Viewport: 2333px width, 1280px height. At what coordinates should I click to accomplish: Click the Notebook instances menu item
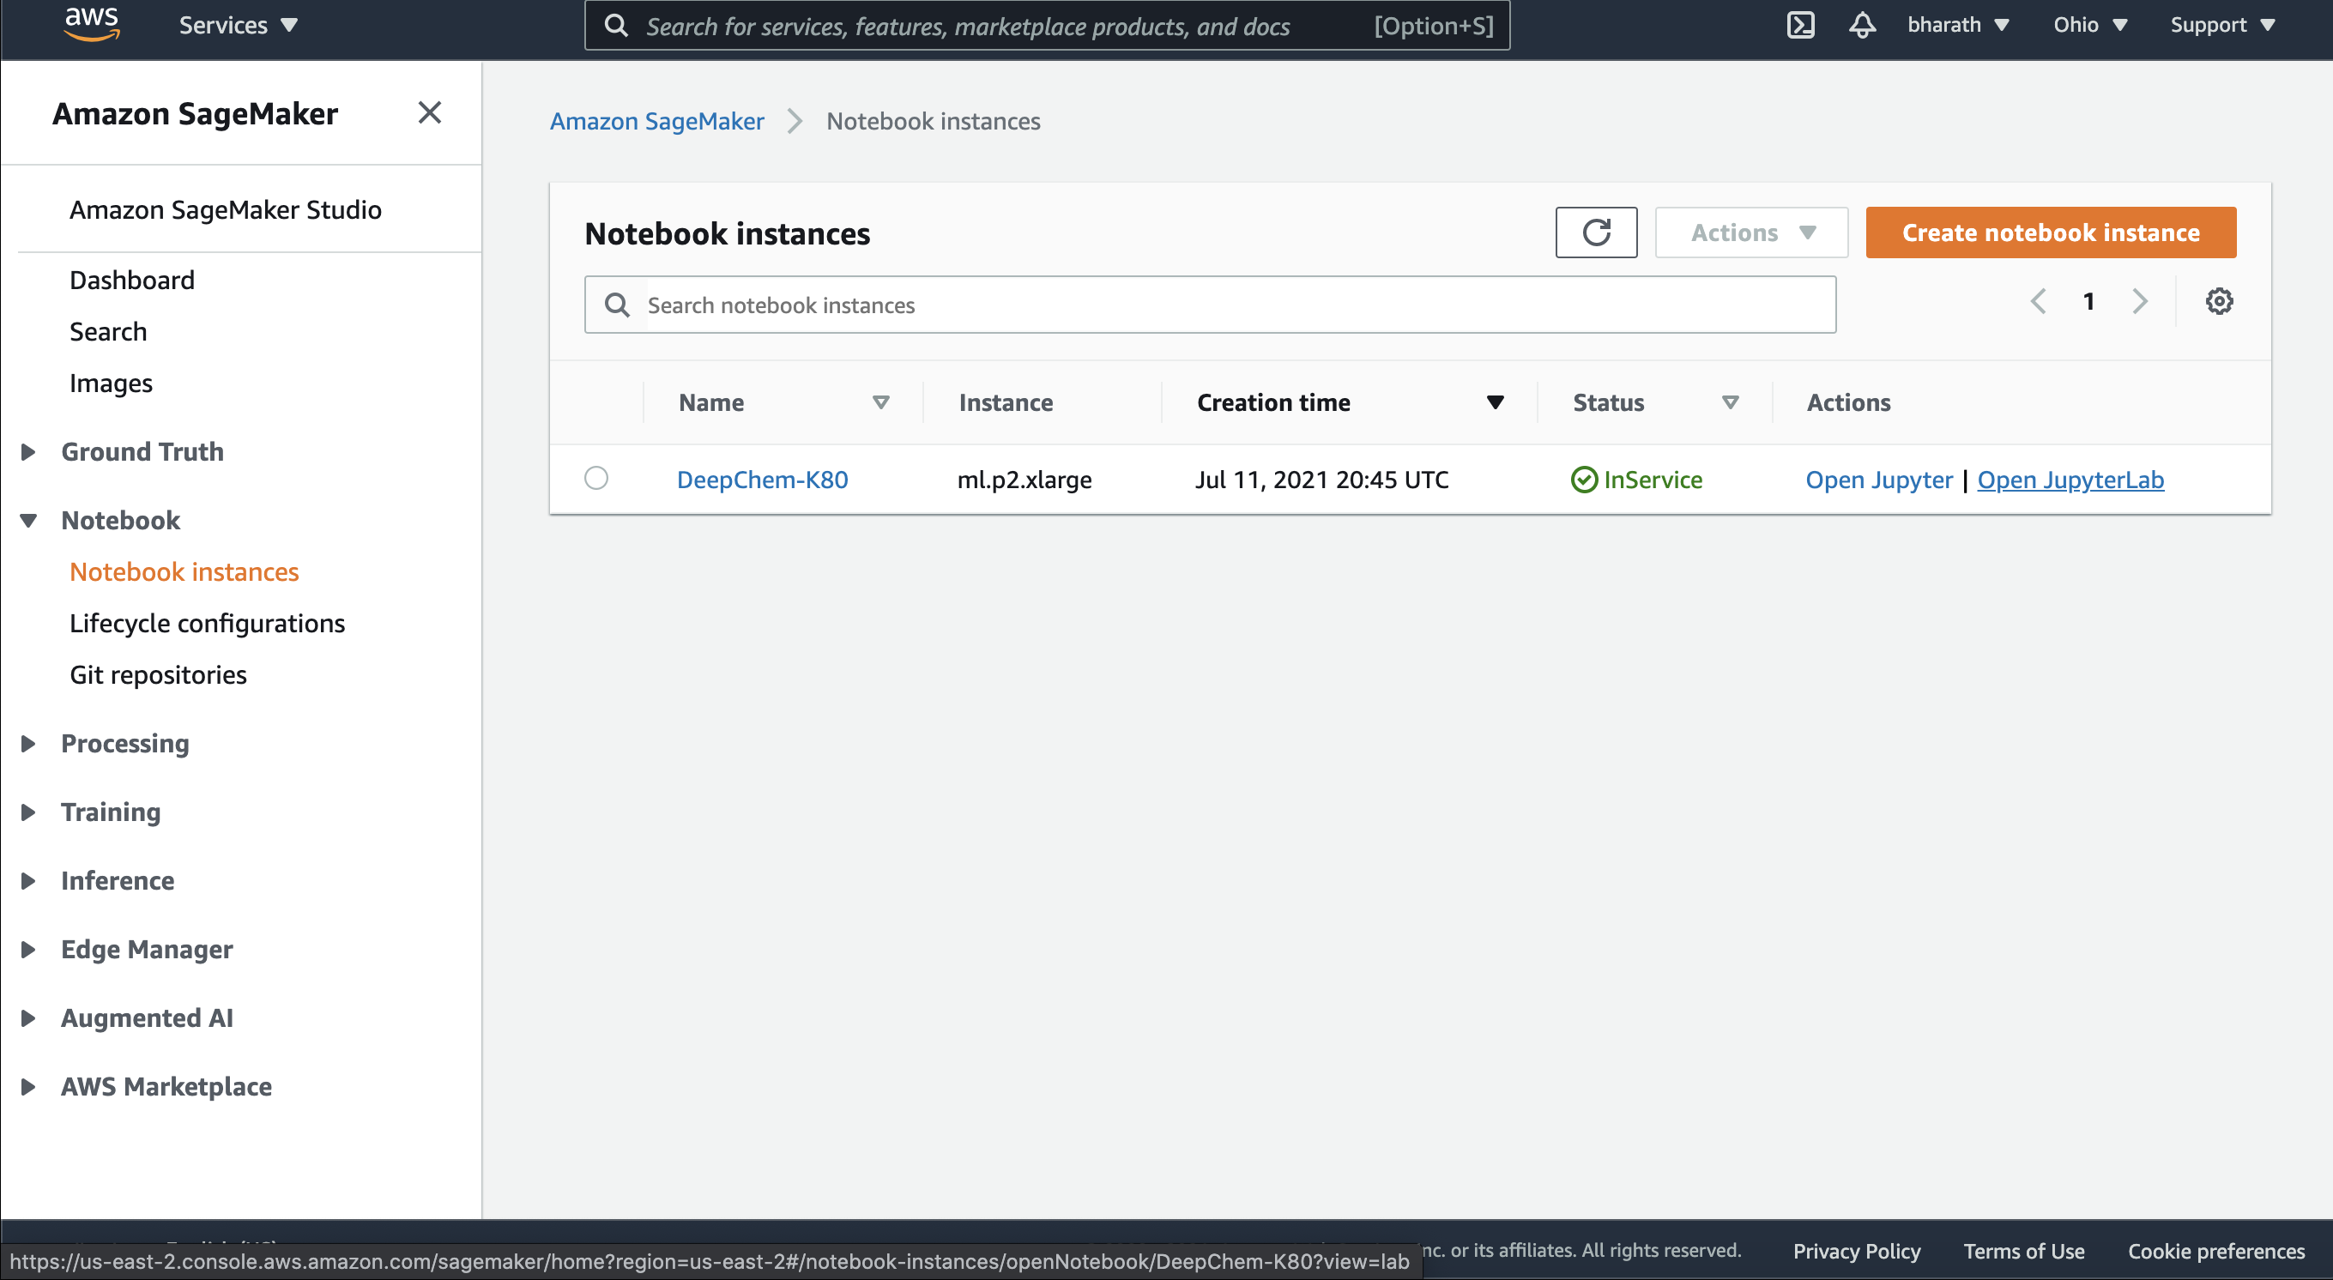pyautogui.click(x=184, y=571)
